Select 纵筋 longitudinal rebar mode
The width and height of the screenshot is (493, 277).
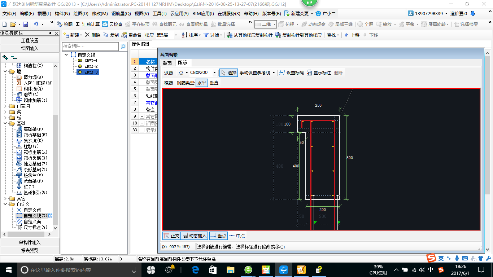pos(169,72)
